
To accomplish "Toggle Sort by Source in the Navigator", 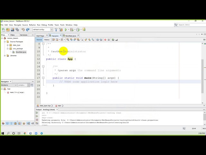I will pos(33,123).
